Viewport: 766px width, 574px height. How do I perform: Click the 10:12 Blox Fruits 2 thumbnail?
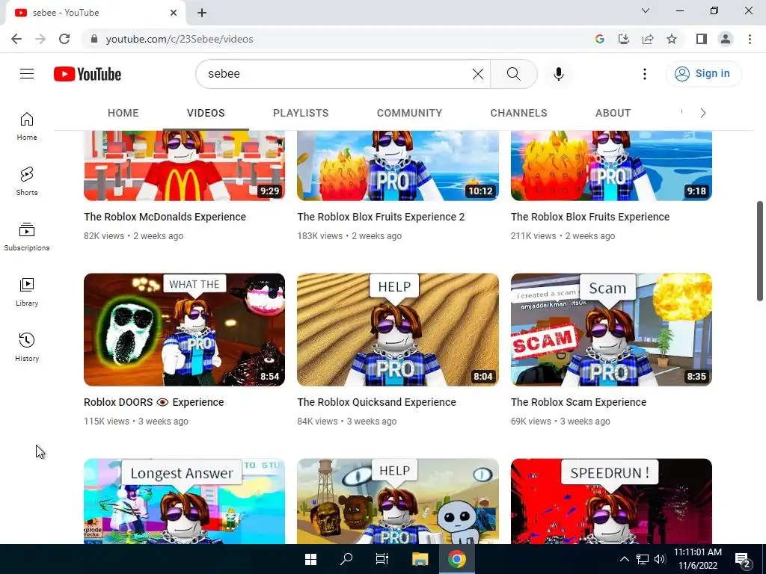398,165
